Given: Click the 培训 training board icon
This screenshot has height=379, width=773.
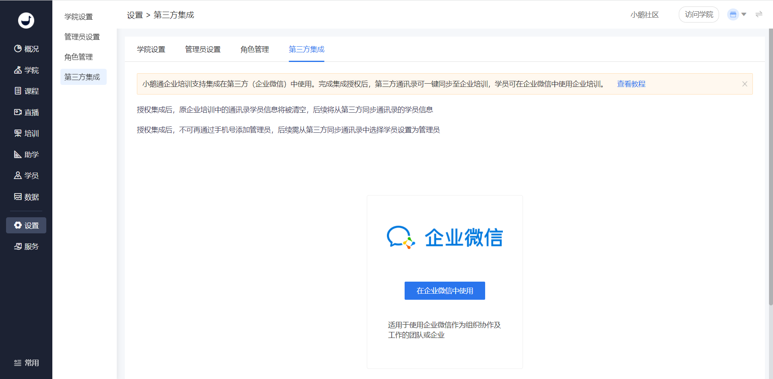Looking at the screenshot, I should [x=18, y=133].
